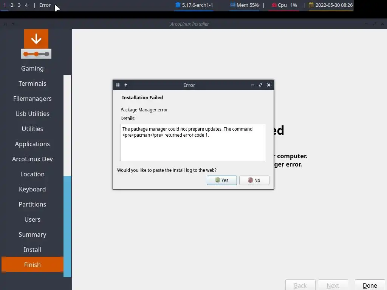
Task: Select the Gaming step in sidebar
Action: (33, 68)
